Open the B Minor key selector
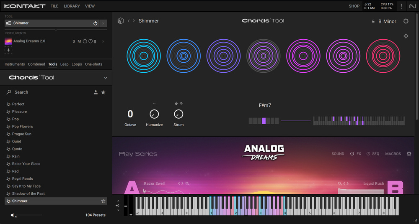This screenshot has width=419, height=224. coord(387,21)
